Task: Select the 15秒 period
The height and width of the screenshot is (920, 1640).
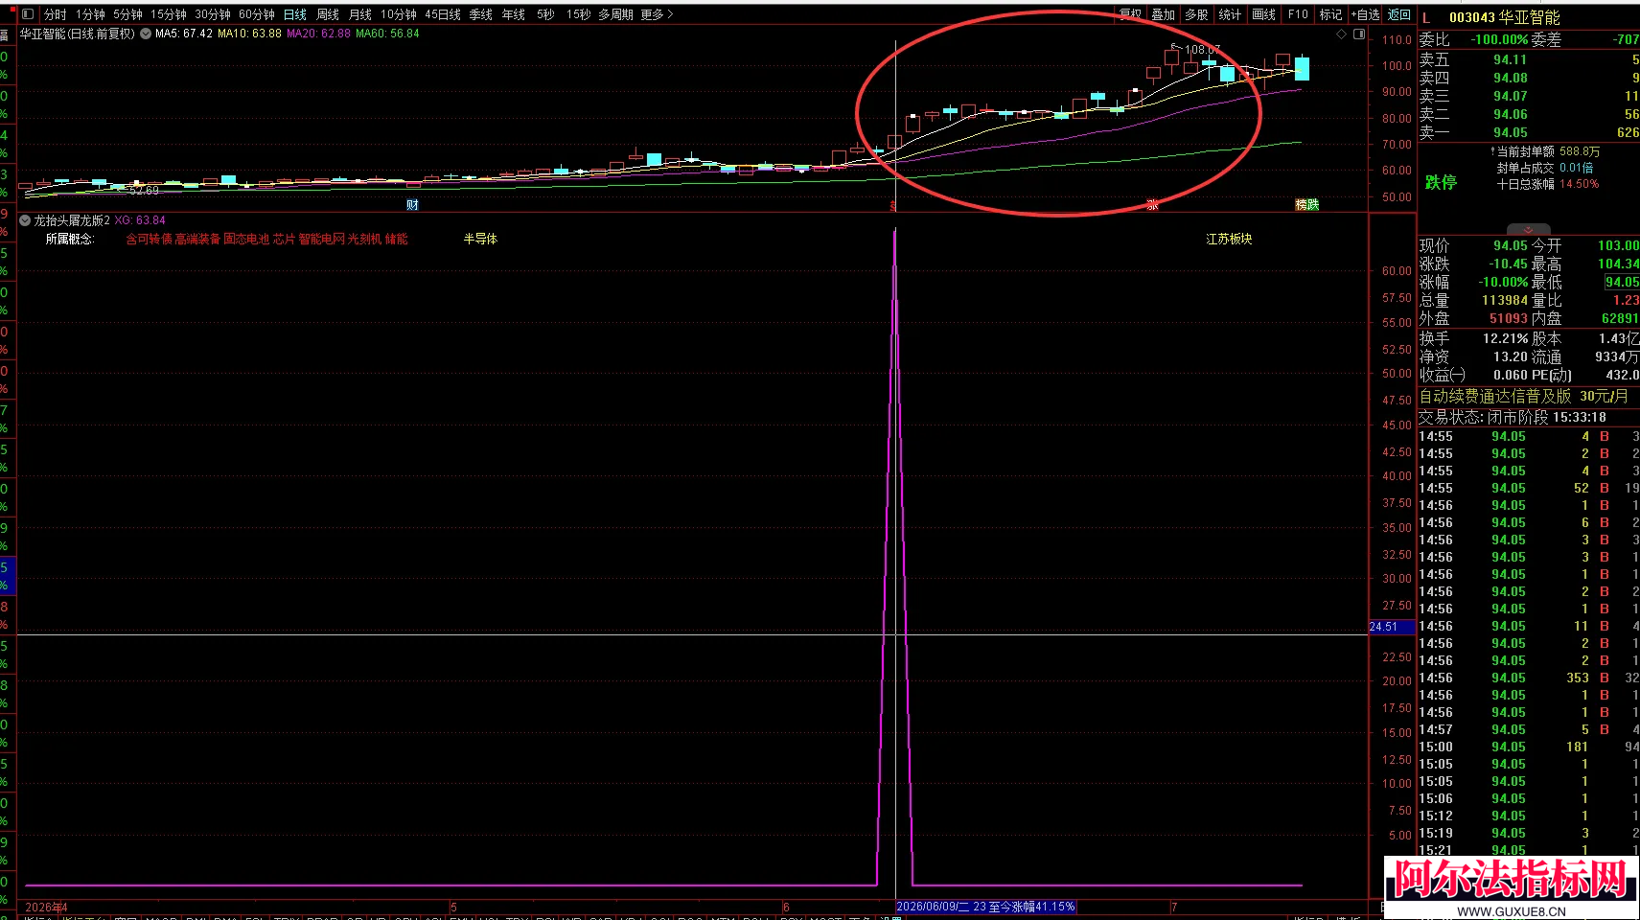Action: click(578, 14)
